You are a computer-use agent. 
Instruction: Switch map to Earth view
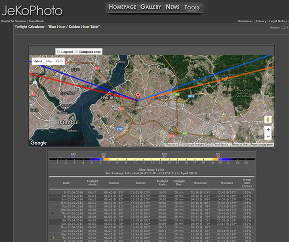(60, 61)
